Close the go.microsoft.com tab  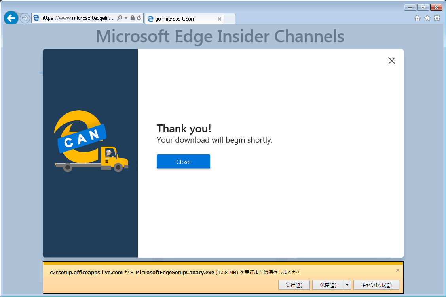[219, 19]
